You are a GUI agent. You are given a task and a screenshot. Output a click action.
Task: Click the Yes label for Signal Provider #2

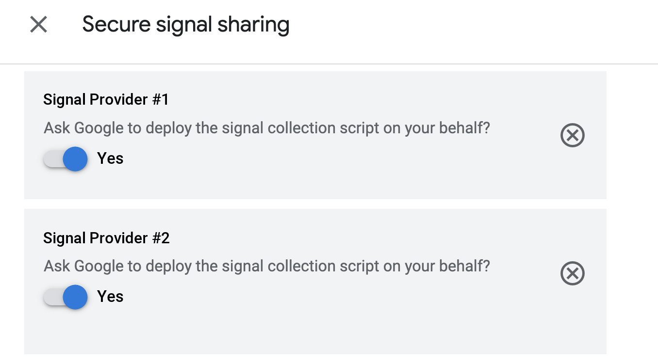coord(110,297)
